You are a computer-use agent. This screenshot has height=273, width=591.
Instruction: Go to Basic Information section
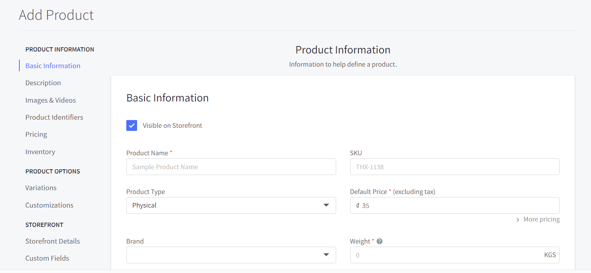click(x=53, y=66)
